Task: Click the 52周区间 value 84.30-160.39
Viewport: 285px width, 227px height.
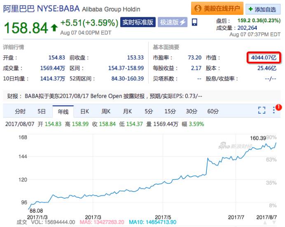Action: click(127, 79)
